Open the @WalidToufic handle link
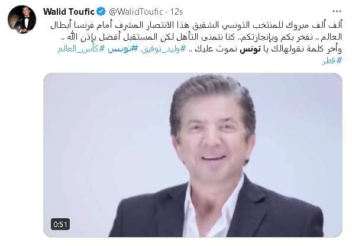Viewport: 352px width, 246px height. [136, 12]
